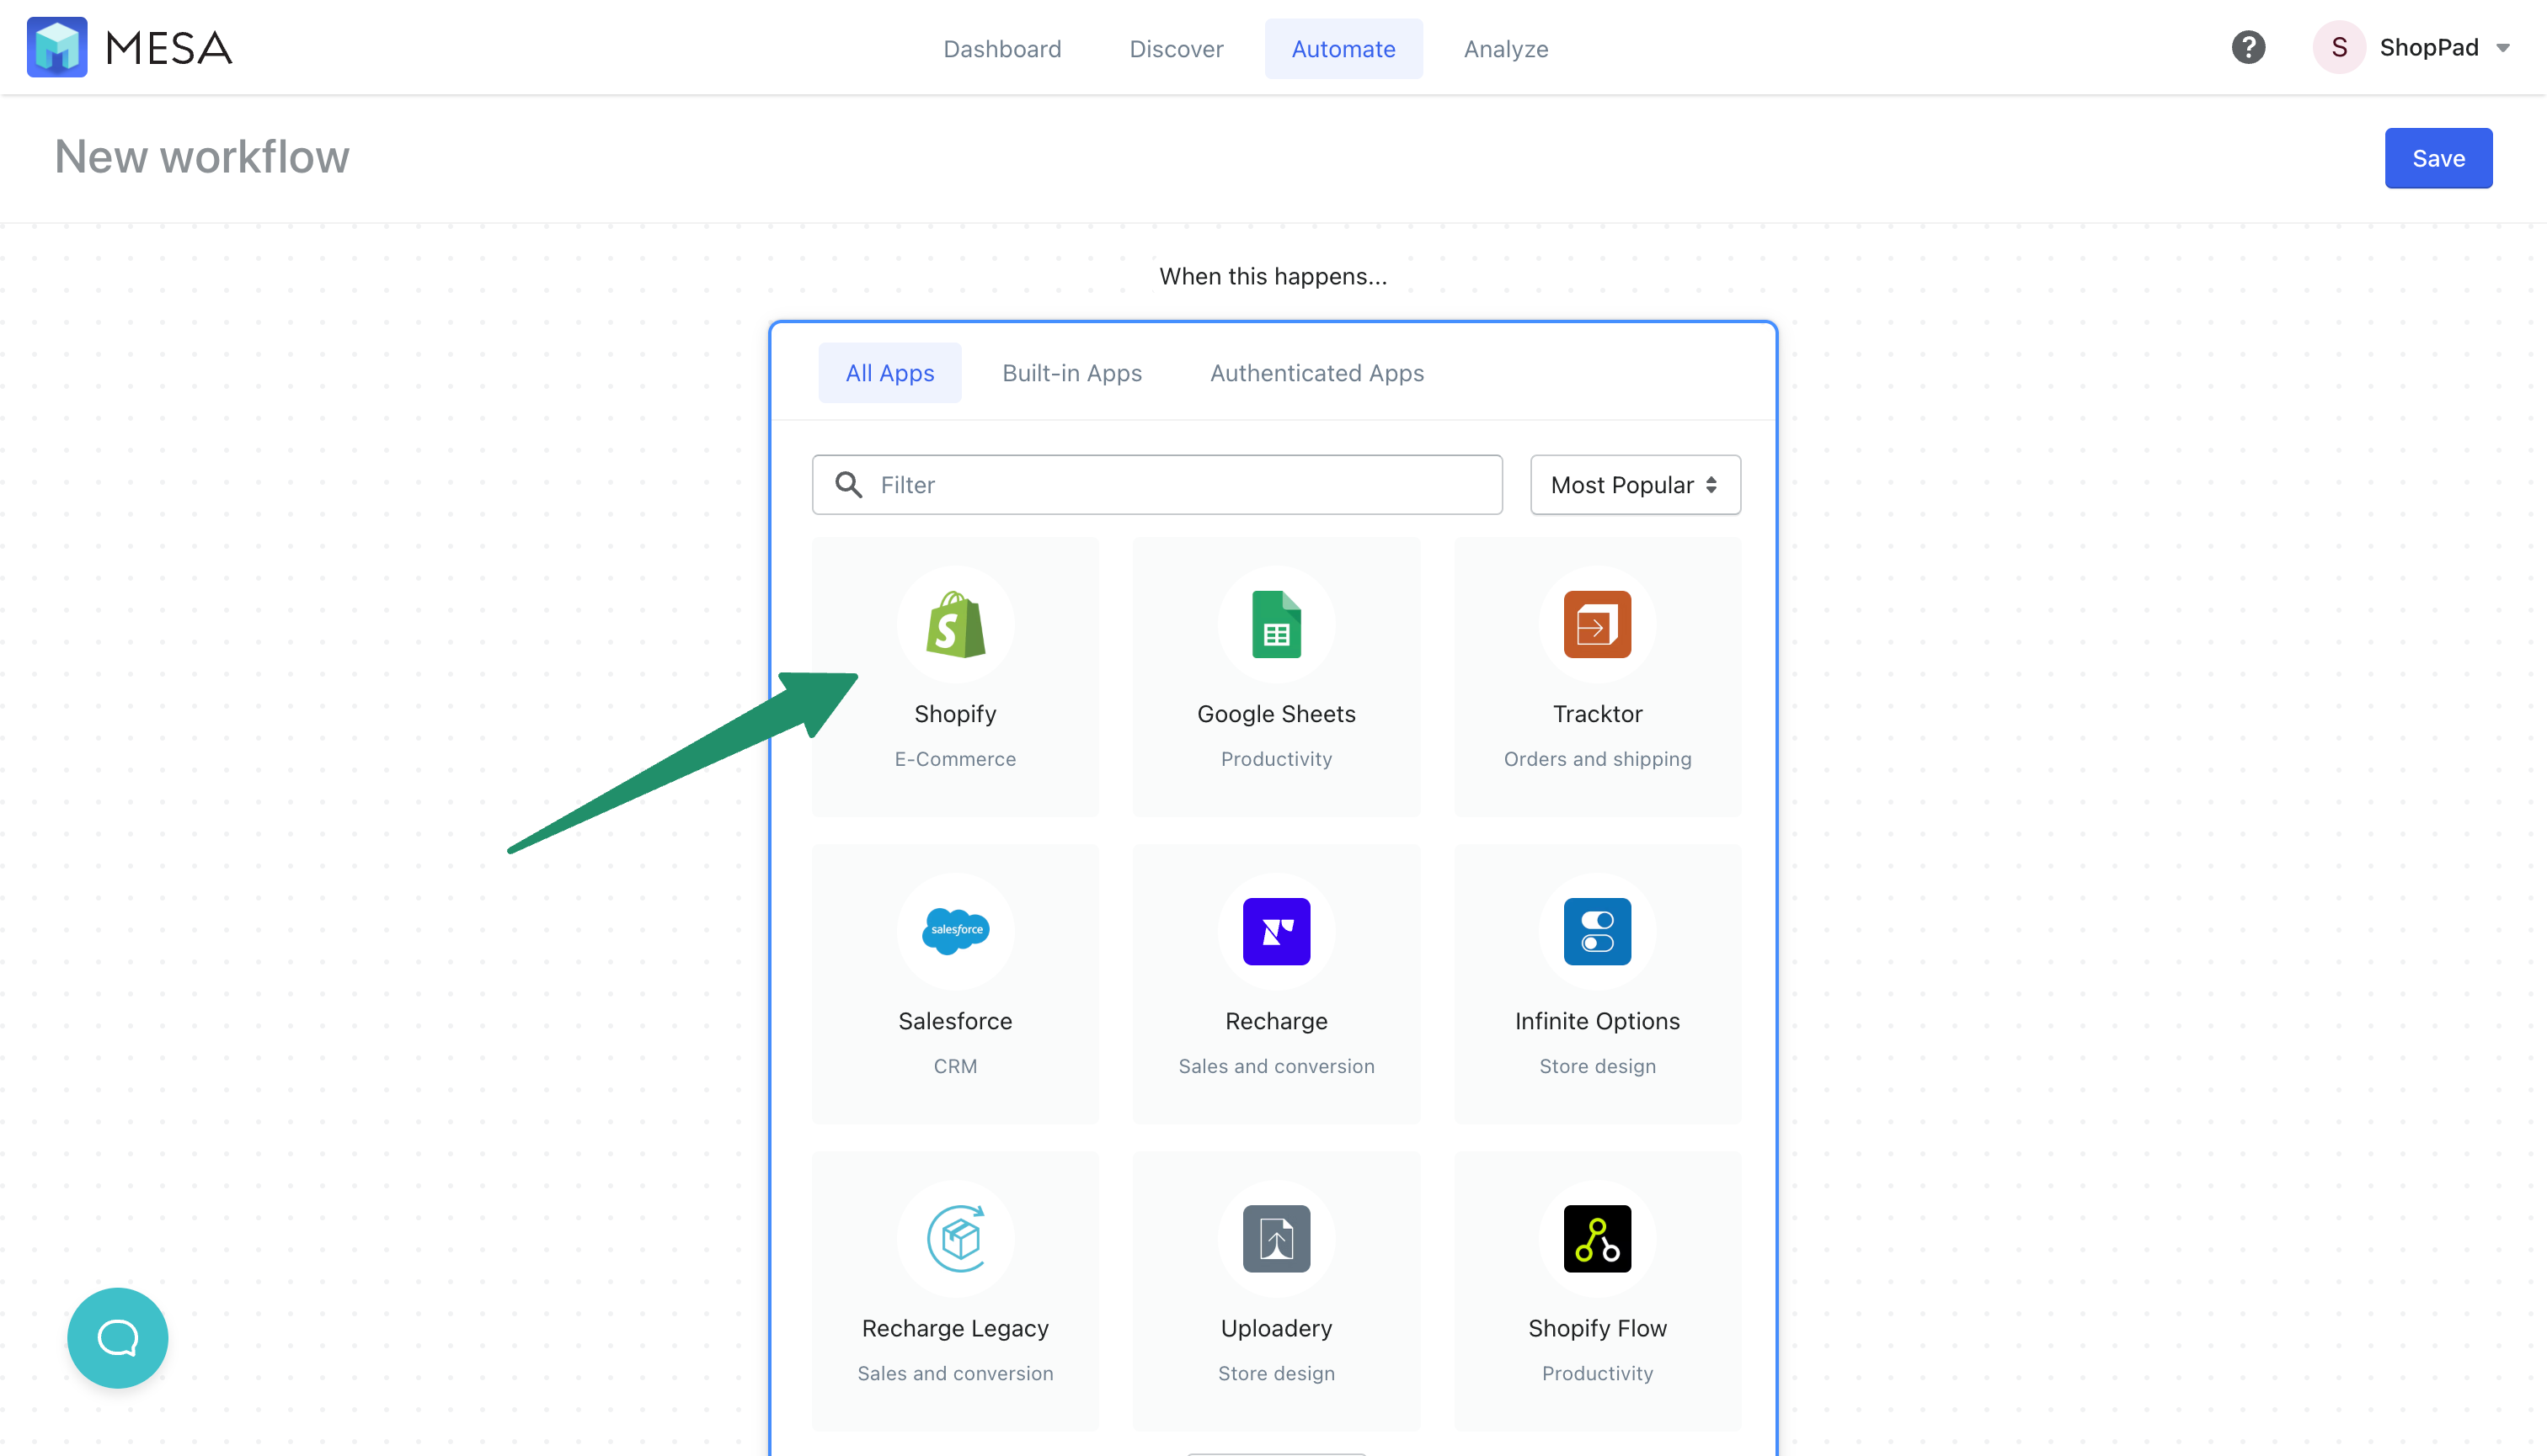Select the Automate nav item
This screenshot has height=1456, width=2547.
1343,48
